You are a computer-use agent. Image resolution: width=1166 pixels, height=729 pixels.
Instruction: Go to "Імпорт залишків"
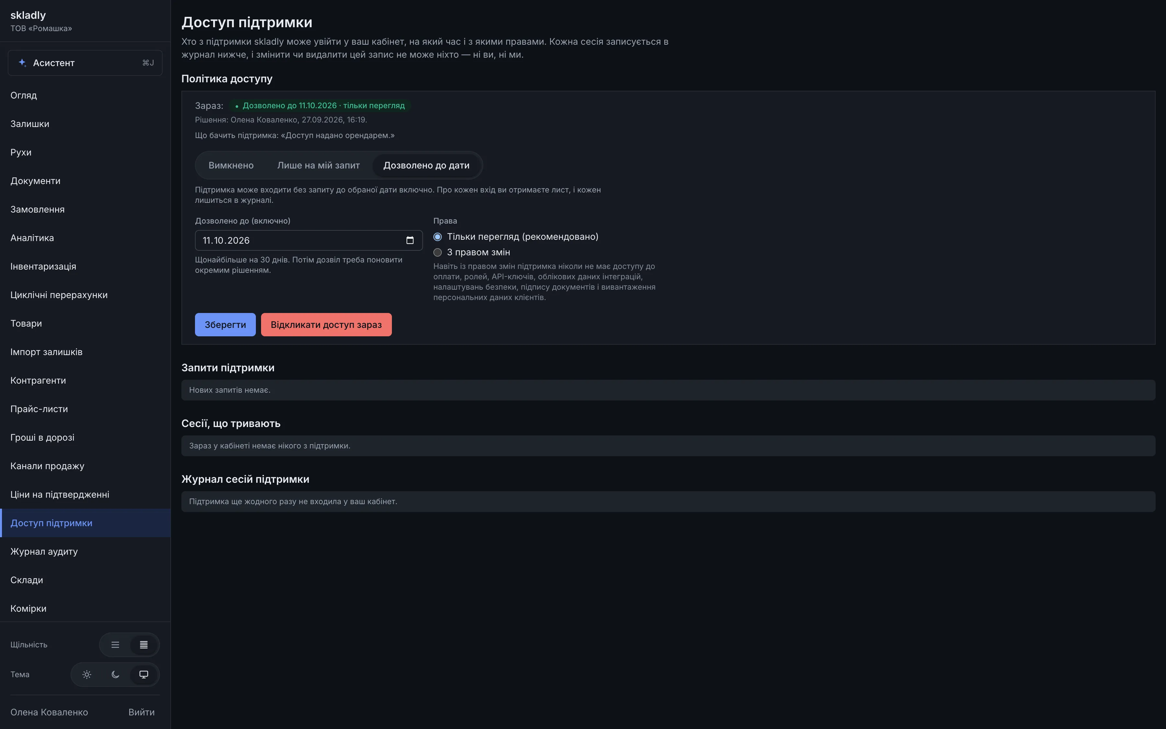tap(85, 352)
